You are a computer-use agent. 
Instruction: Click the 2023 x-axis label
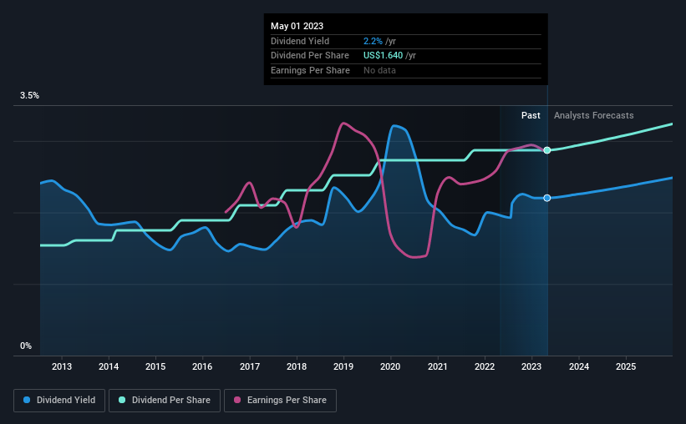[531, 366]
